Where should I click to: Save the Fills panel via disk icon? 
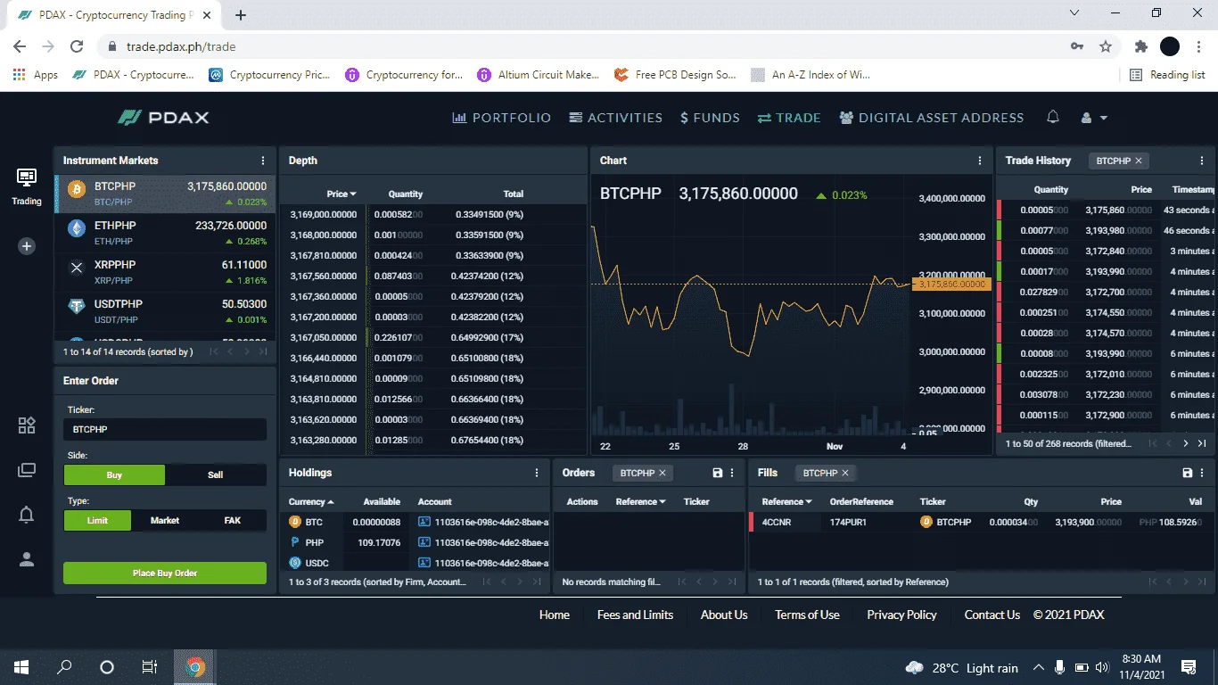pyautogui.click(x=1187, y=473)
